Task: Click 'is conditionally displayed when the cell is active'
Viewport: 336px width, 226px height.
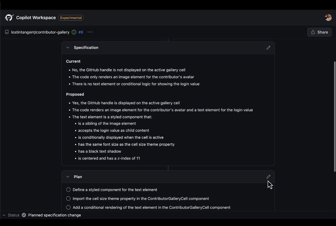Action: (121, 137)
